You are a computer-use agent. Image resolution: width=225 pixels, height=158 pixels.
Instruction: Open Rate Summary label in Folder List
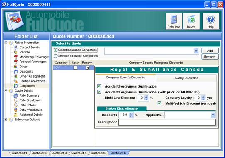30,95
